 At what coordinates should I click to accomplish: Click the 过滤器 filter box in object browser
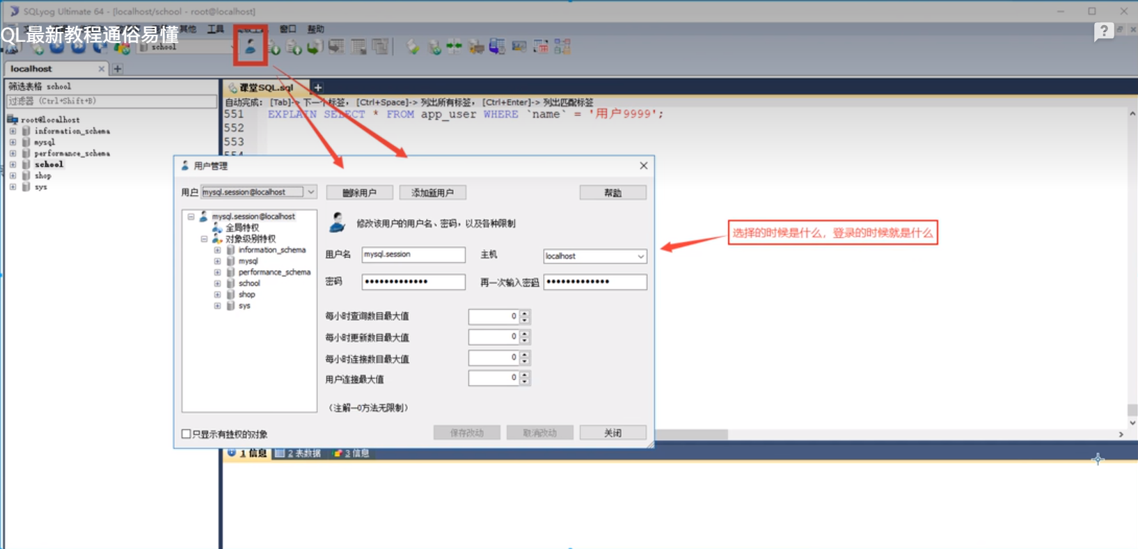[x=111, y=102]
